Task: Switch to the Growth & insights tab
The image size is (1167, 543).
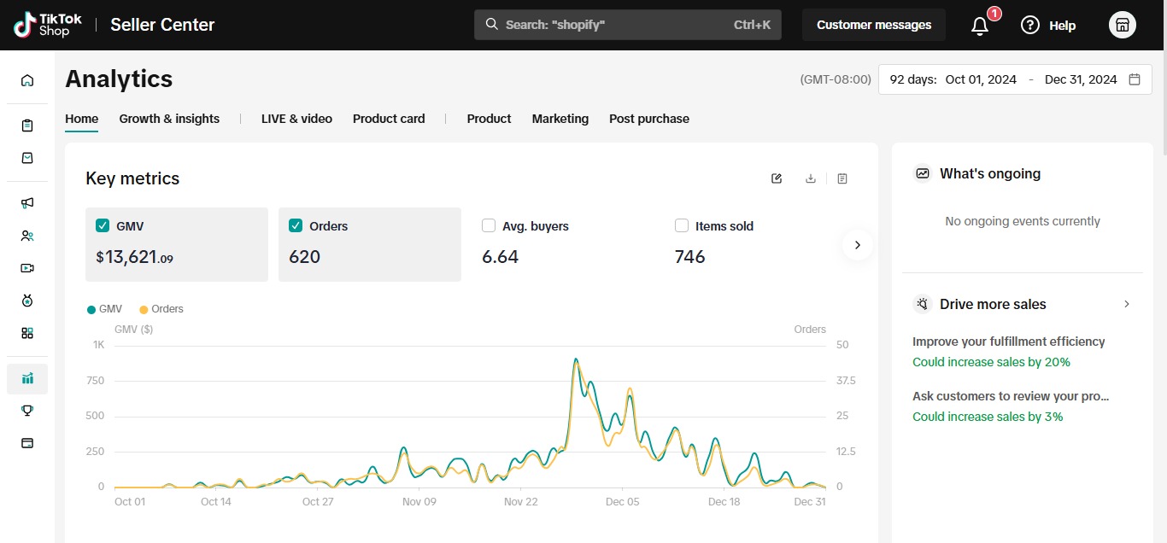Action: (x=169, y=119)
